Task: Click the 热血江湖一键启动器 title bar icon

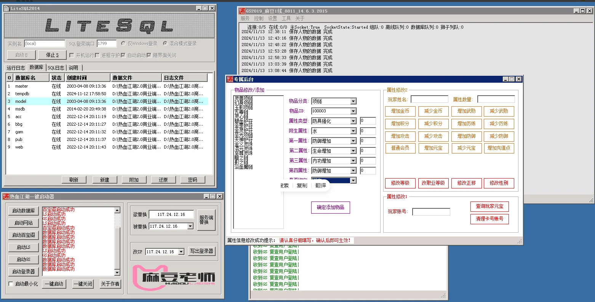Action: pos(6,197)
